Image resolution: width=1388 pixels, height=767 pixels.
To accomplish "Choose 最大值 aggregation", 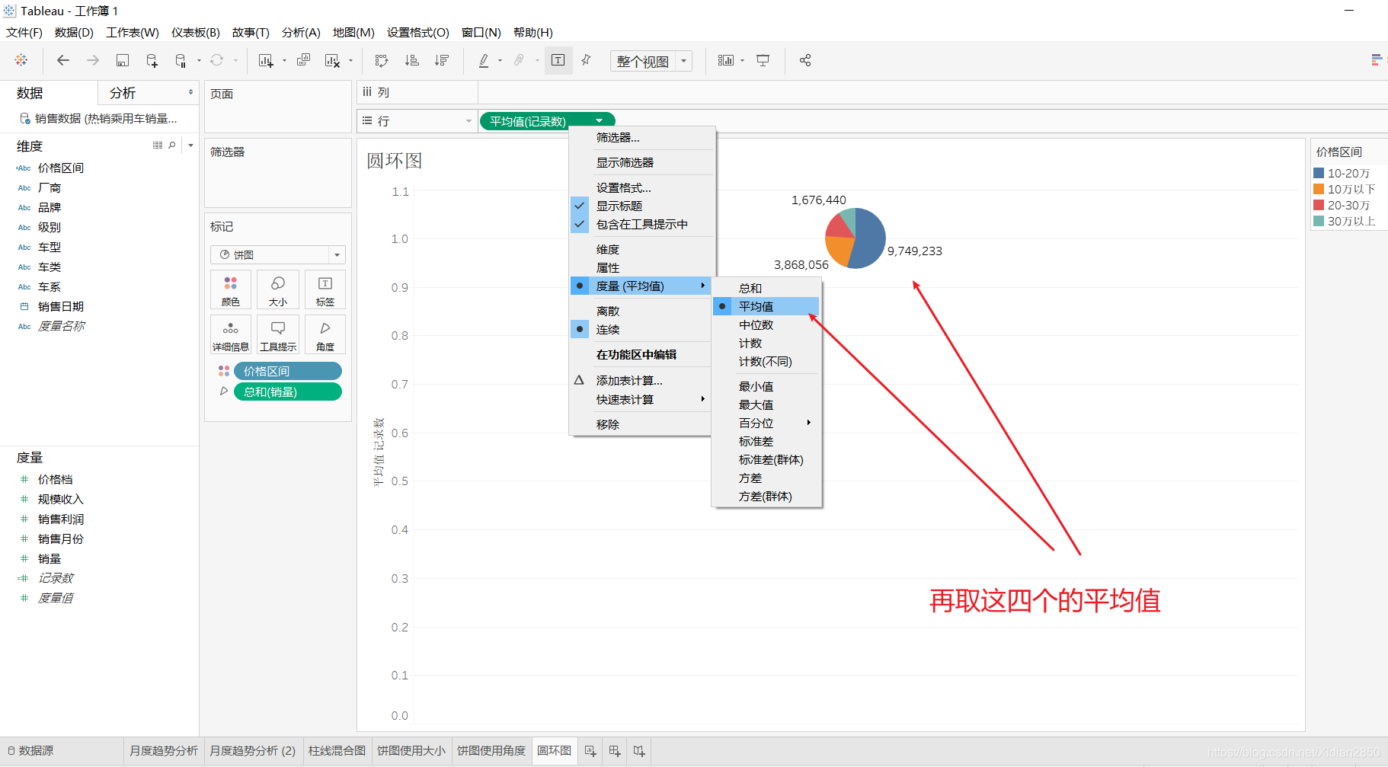I will (x=766, y=405).
